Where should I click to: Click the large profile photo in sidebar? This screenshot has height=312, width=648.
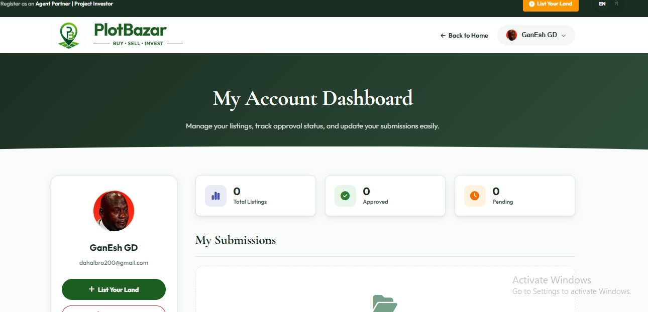[114, 211]
